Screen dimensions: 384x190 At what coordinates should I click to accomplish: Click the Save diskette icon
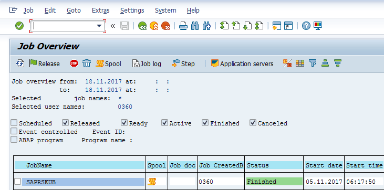[x=124, y=26]
